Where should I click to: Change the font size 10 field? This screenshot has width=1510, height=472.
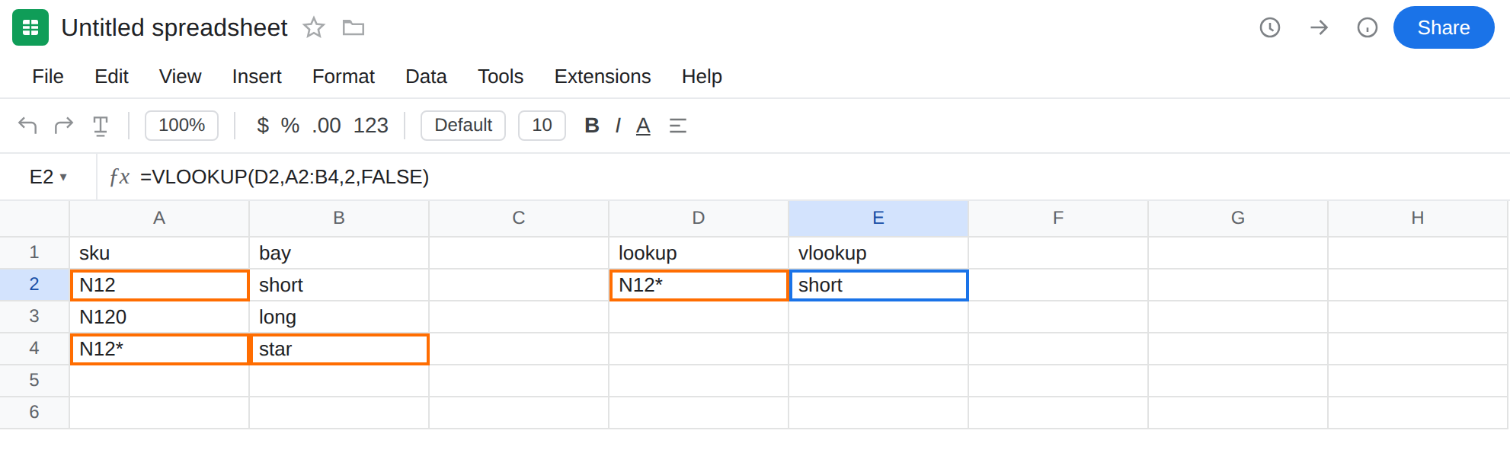coord(542,125)
